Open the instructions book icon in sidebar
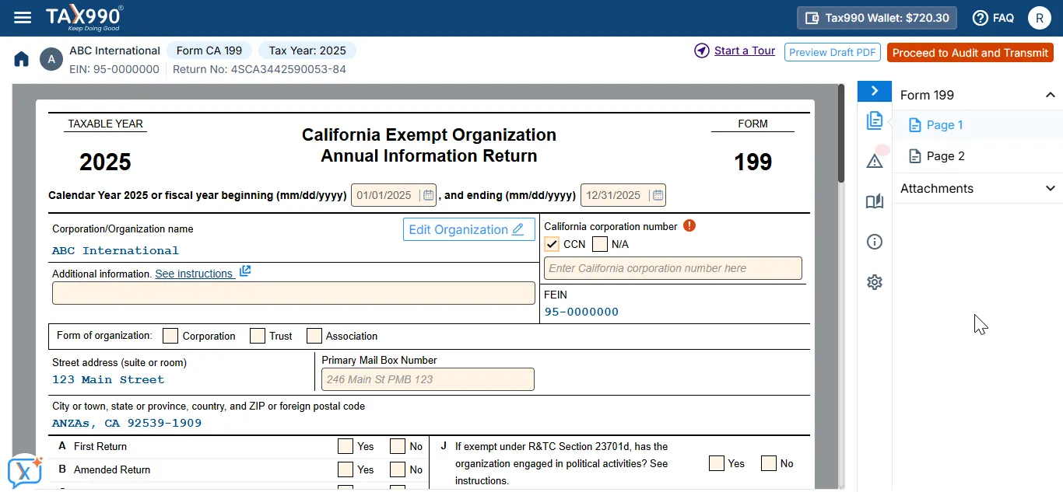Image resolution: width=1063 pixels, height=492 pixels. (x=874, y=201)
